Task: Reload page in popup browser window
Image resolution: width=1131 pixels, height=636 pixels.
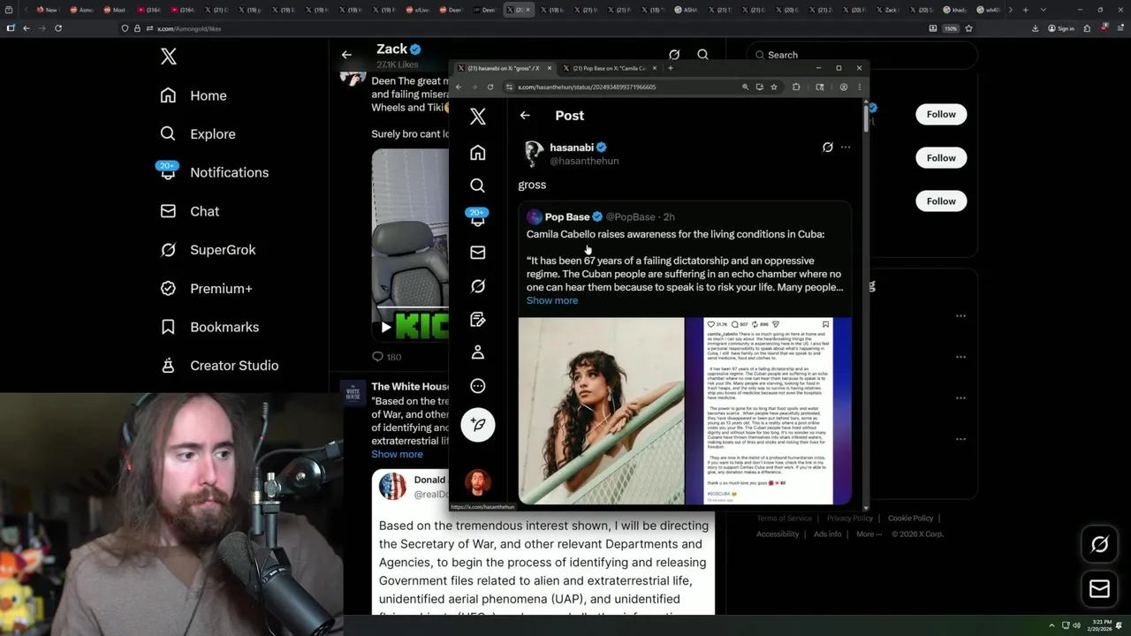Action: click(490, 87)
